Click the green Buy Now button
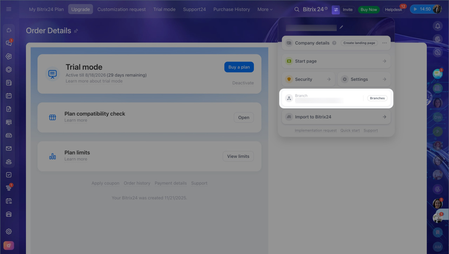Viewport: 449px width, 254px height. (x=369, y=9)
